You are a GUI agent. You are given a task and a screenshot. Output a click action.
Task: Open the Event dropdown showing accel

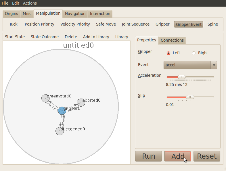point(190,65)
